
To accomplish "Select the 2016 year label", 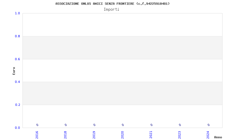I will click(37, 135).
